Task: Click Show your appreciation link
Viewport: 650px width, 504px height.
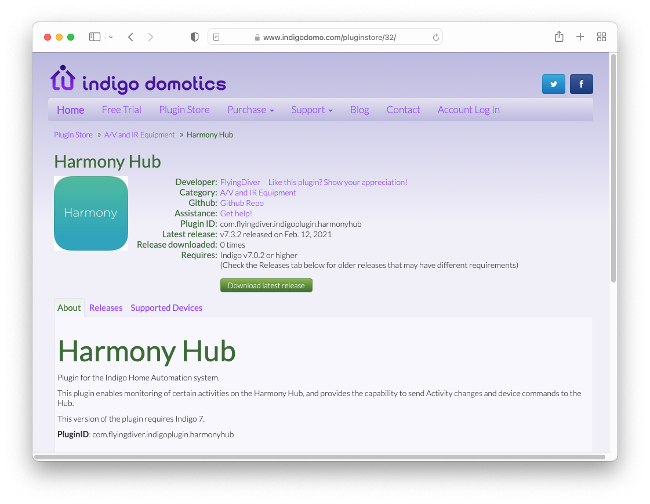Action: [x=338, y=182]
